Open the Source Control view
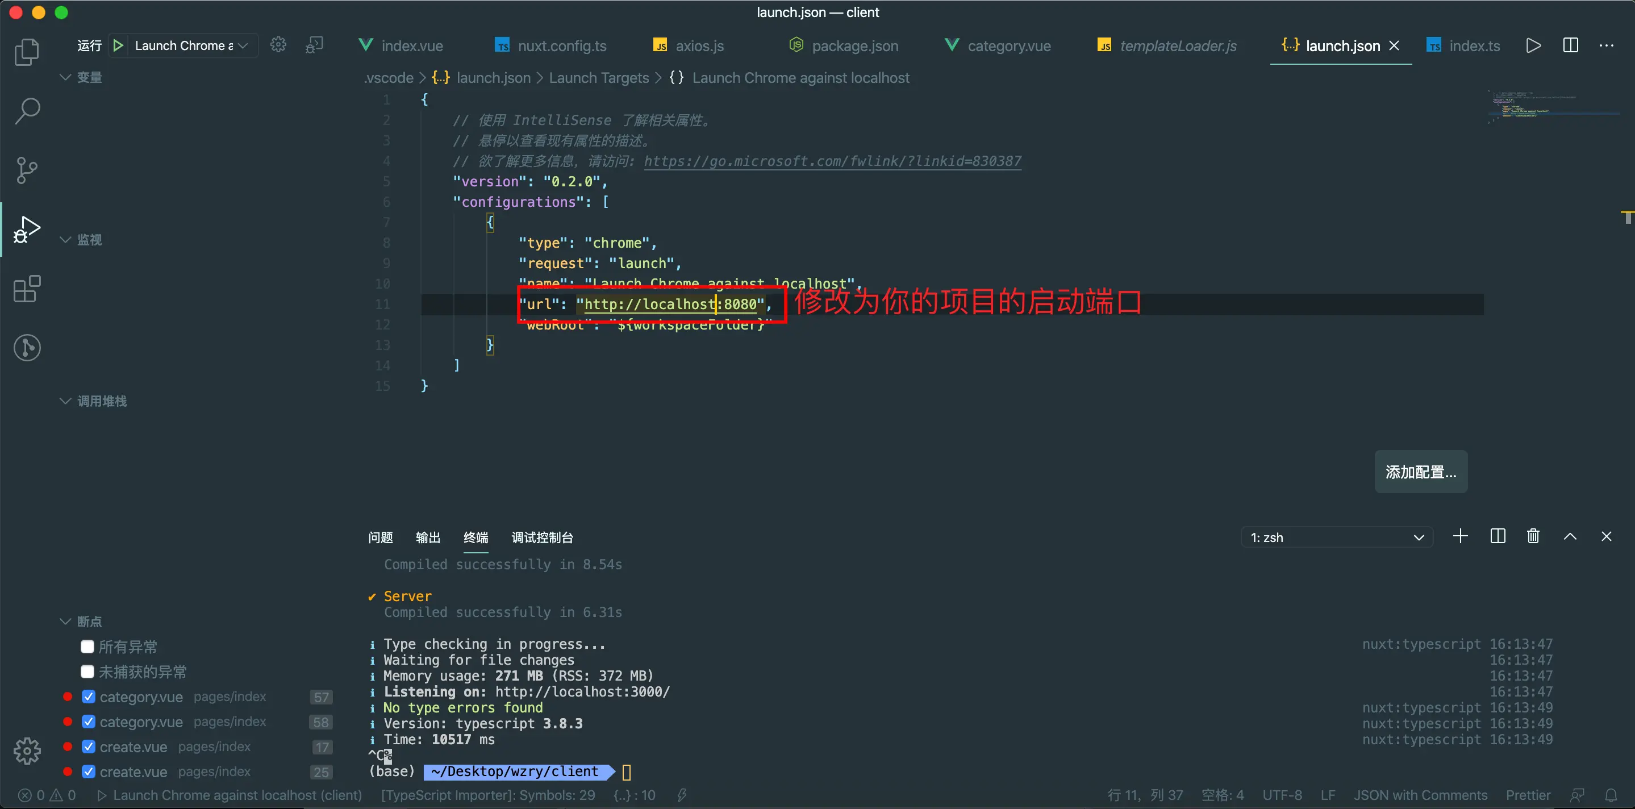The width and height of the screenshot is (1635, 809). 27,170
